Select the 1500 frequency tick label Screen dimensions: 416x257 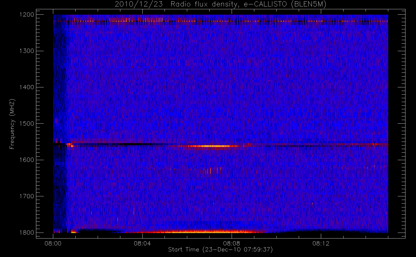[x=27, y=124]
